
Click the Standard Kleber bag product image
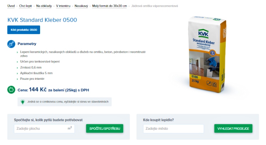207,54
